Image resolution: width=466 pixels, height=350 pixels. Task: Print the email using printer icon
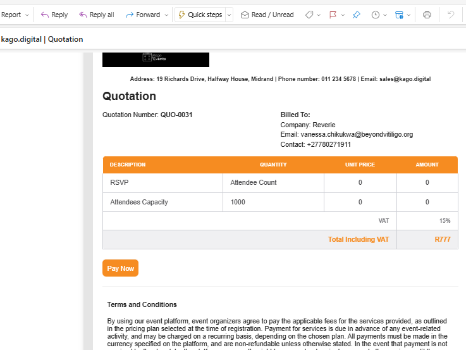tap(427, 15)
